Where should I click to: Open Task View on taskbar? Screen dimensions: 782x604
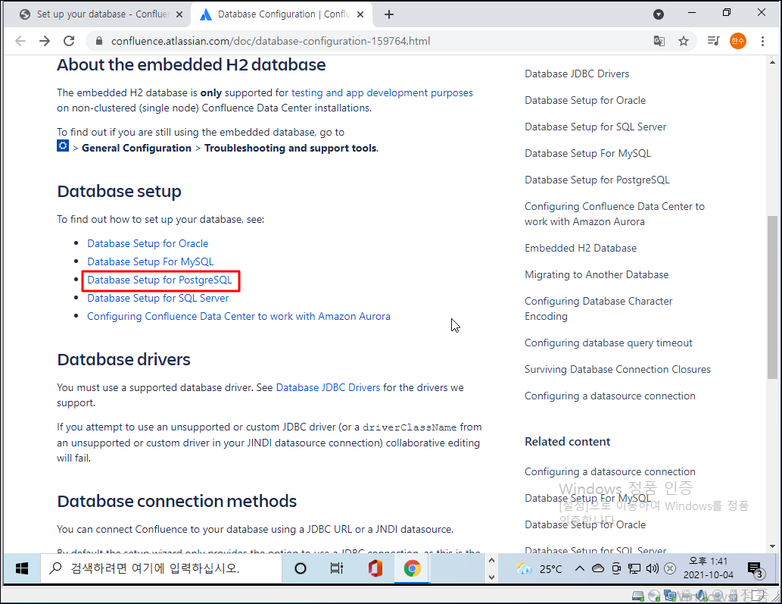(x=337, y=568)
